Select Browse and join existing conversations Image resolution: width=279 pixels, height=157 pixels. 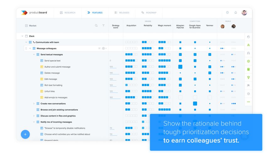pyautogui.click(x=59, y=110)
